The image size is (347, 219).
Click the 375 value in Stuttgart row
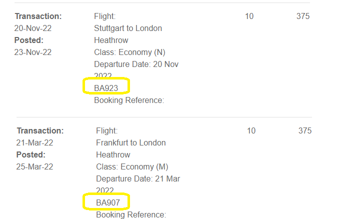point(303,16)
